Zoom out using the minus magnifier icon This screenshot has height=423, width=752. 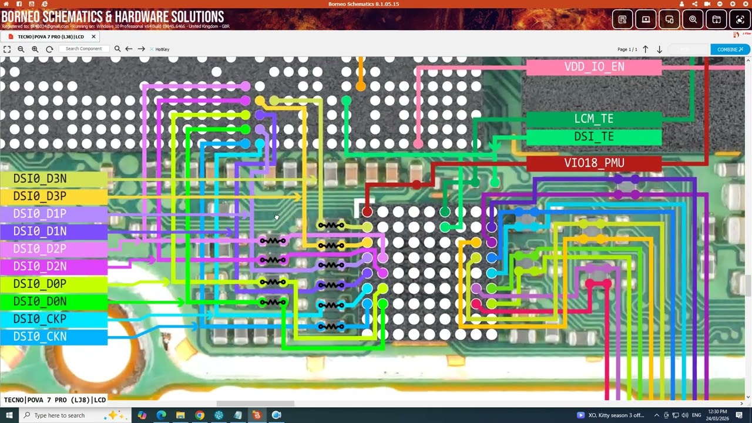(21, 49)
